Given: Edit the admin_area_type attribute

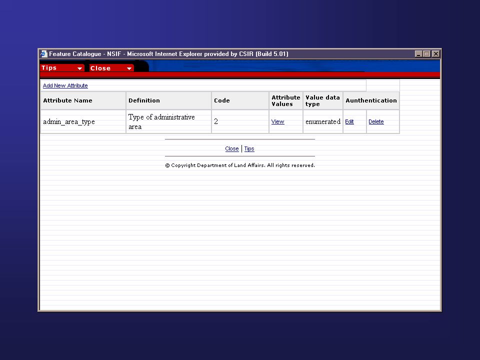Looking at the screenshot, I should pos(349,121).
